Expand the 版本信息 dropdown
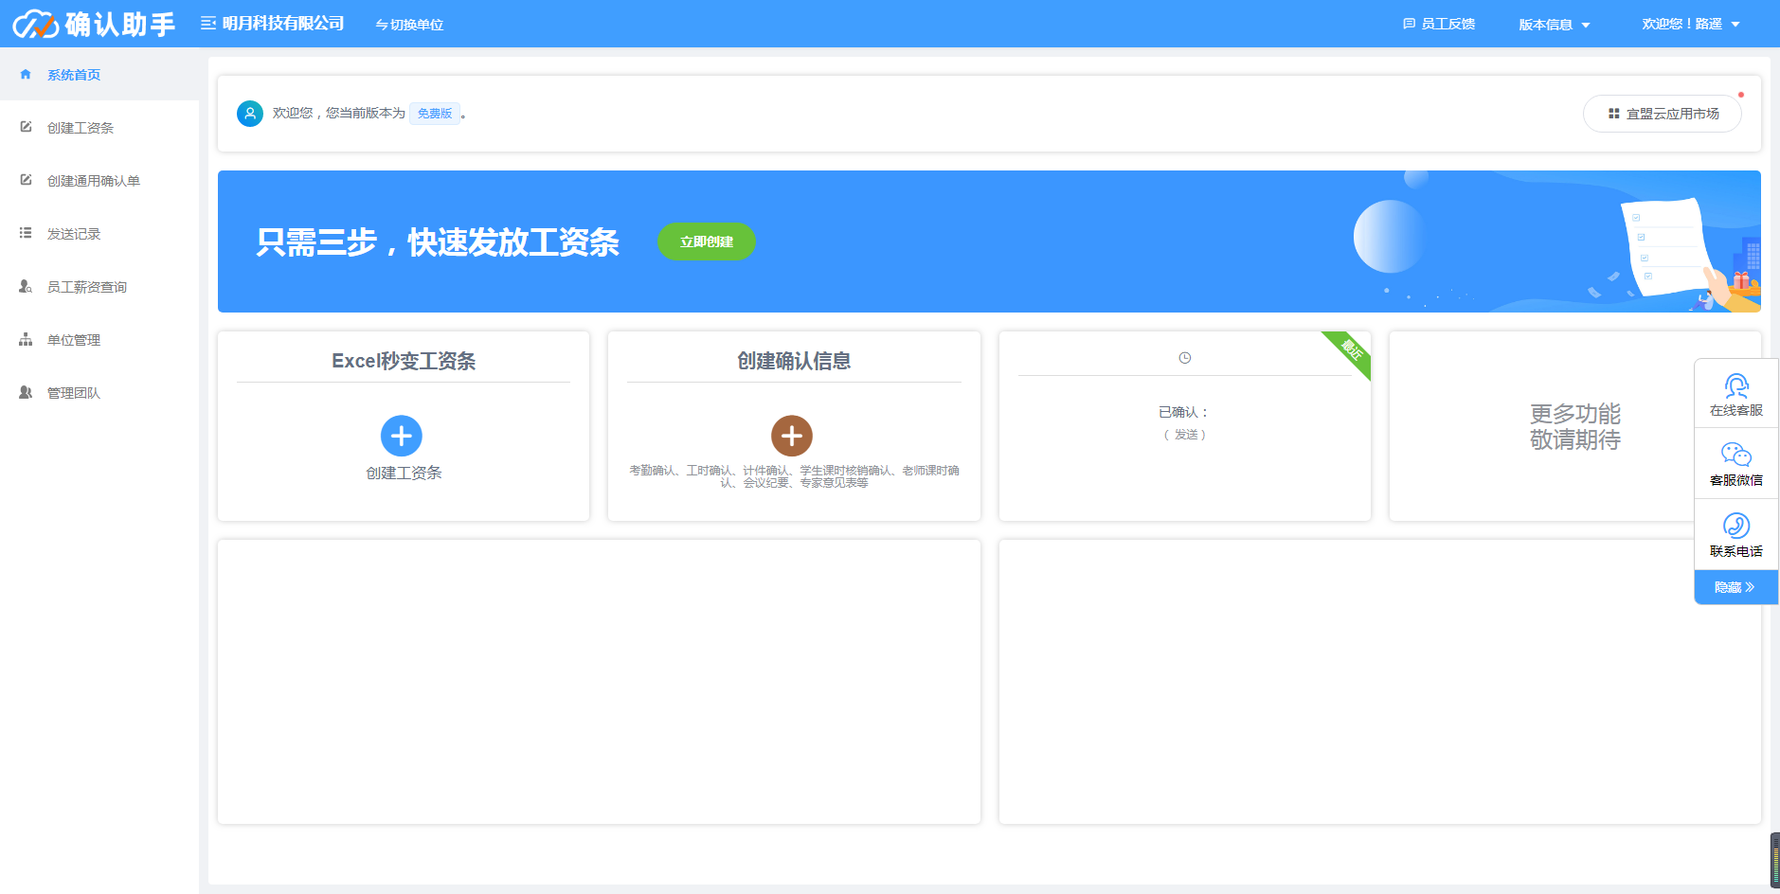This screenshot has width=1780, height=894. pyautogui.click(x=1555, y=25)
